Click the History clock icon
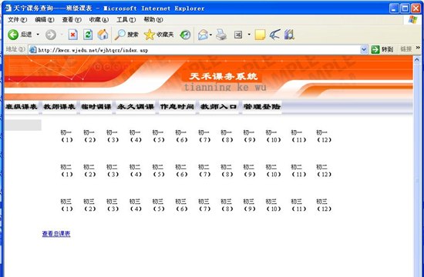Viewport: 424px width, 277px height. tap(185, 35)
